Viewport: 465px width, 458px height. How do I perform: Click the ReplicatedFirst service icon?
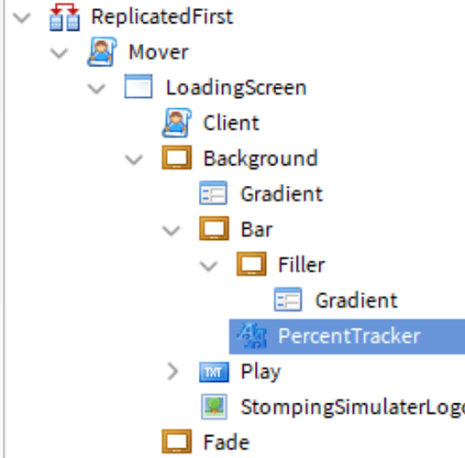click(65, 16)
